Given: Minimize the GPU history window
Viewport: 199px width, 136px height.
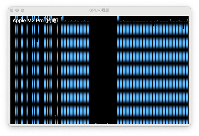Looking at the screenshot, I should pyautogui.click(x=17, y=10).
